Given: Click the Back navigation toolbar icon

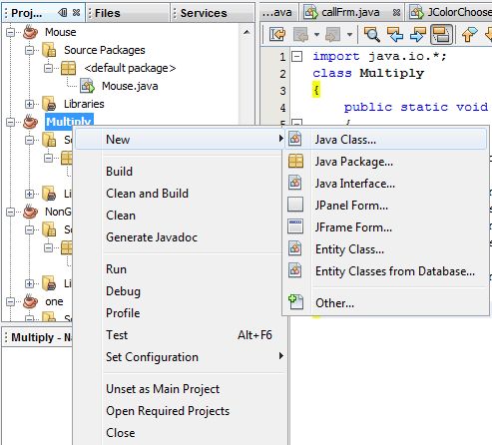Looking at the screenshot, I should click(301, 34).
